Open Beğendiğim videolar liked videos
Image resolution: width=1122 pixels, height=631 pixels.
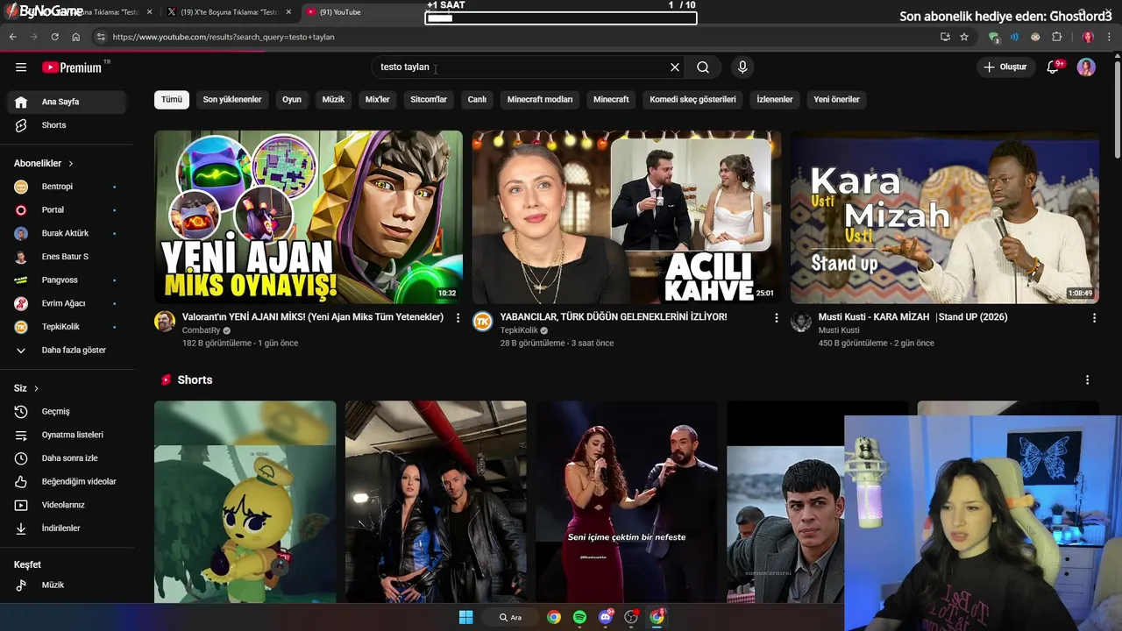point(67,481)
